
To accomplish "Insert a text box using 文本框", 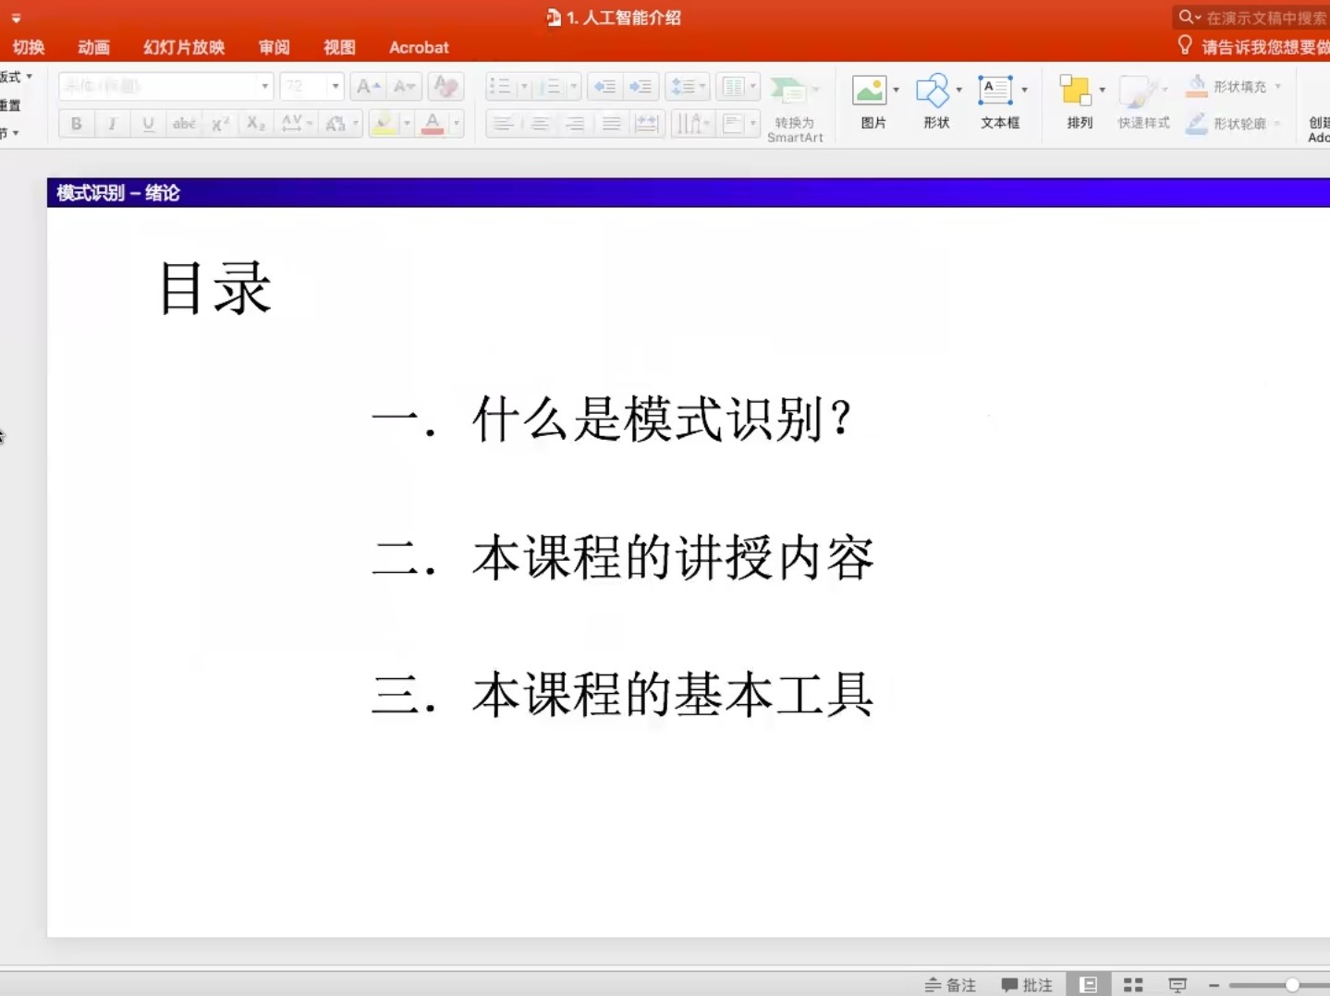I will (994, 91).
